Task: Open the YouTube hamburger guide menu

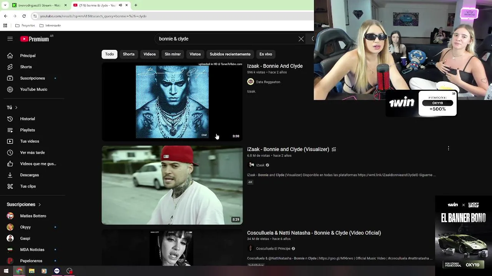Action: (x=10, y=39)
